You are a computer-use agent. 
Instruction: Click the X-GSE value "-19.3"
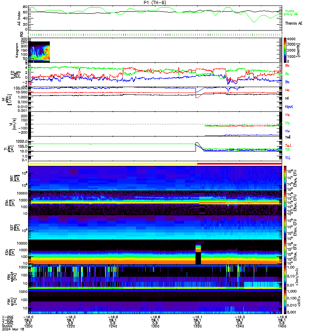239,317
